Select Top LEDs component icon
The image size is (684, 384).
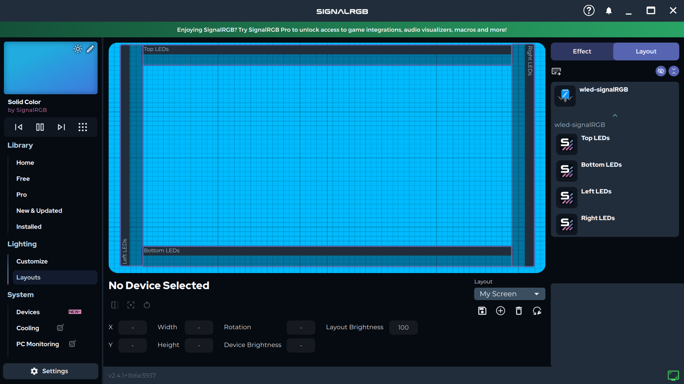[567, 144]
